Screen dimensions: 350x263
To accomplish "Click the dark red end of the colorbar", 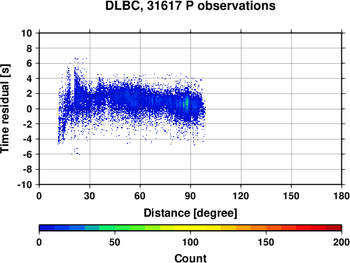I will 334,228.
